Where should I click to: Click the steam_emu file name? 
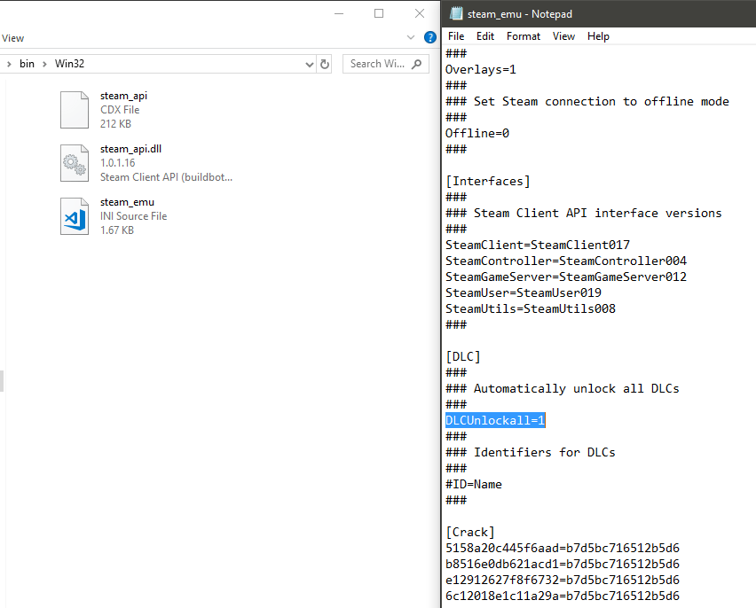127,202
